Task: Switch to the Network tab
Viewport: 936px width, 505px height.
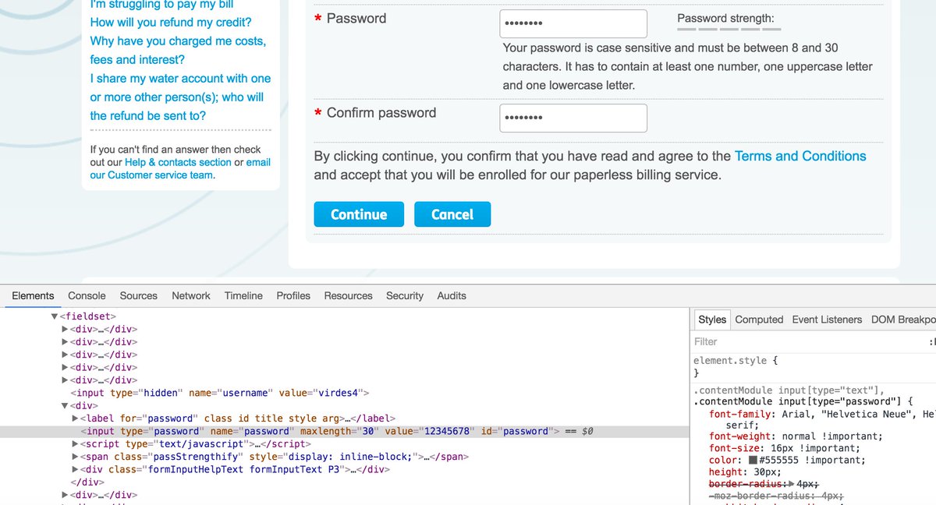Action: 191,296
